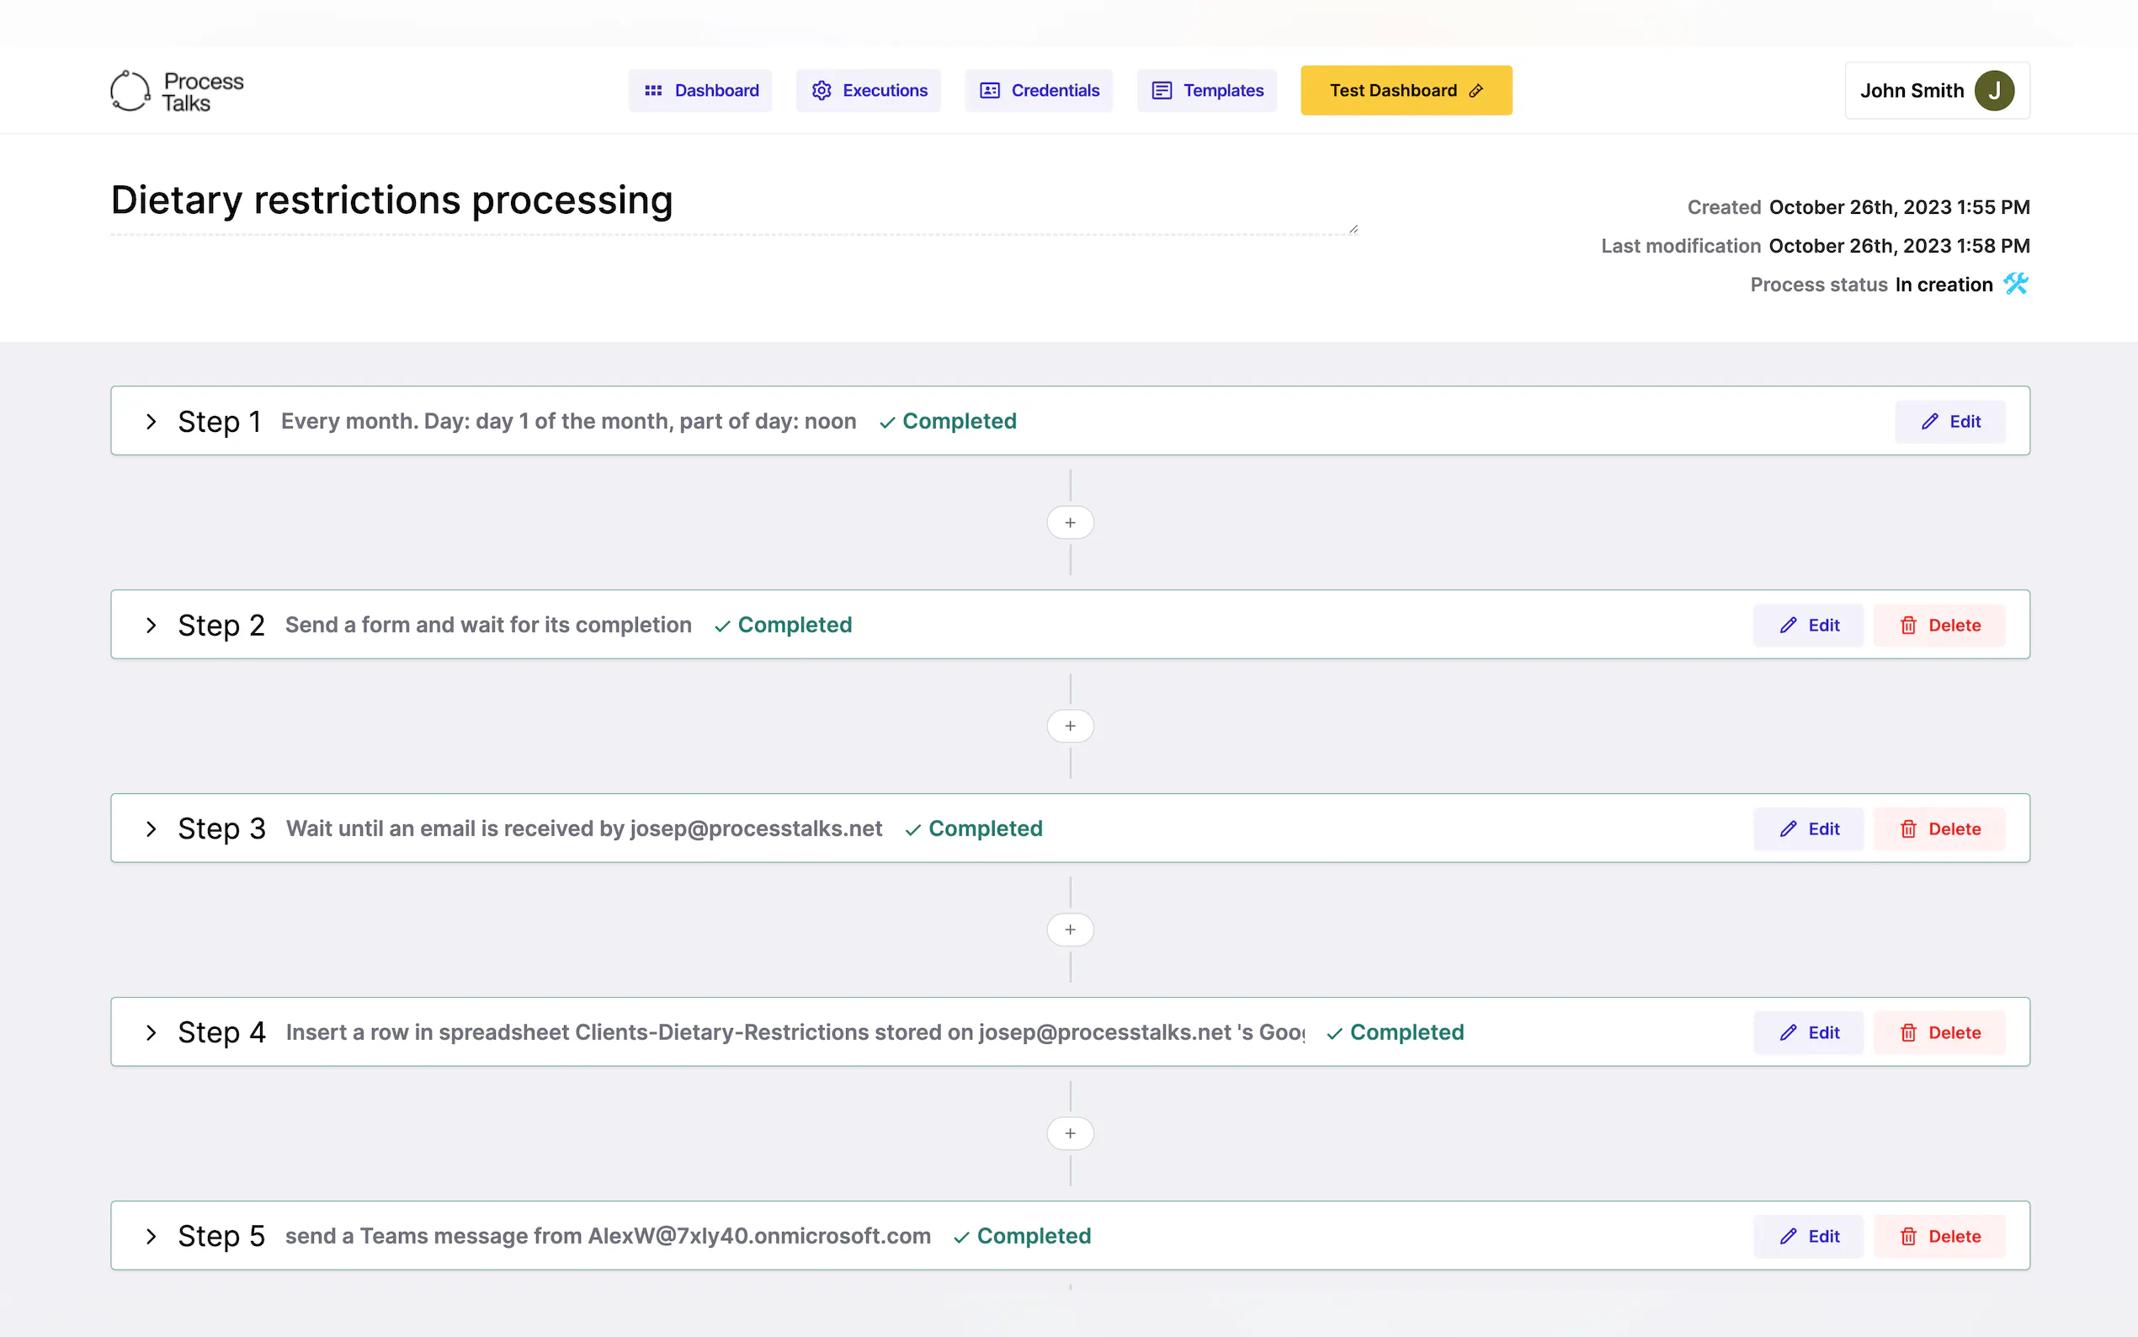The image size is (2138, 1337).
Task: Click the tools icon next to In creation
Action: point(2015,284)
